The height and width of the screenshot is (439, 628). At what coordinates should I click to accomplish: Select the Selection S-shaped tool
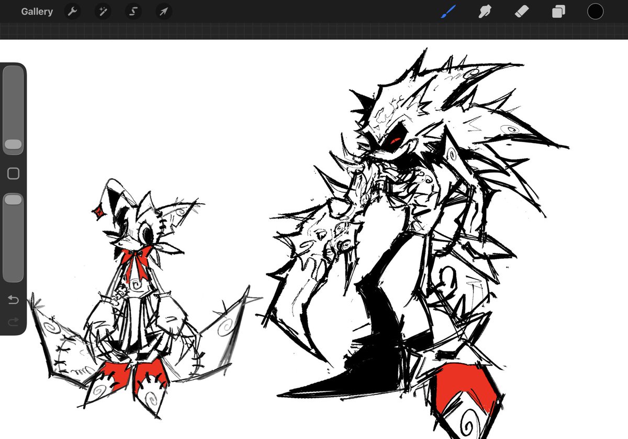coord(133,12)
